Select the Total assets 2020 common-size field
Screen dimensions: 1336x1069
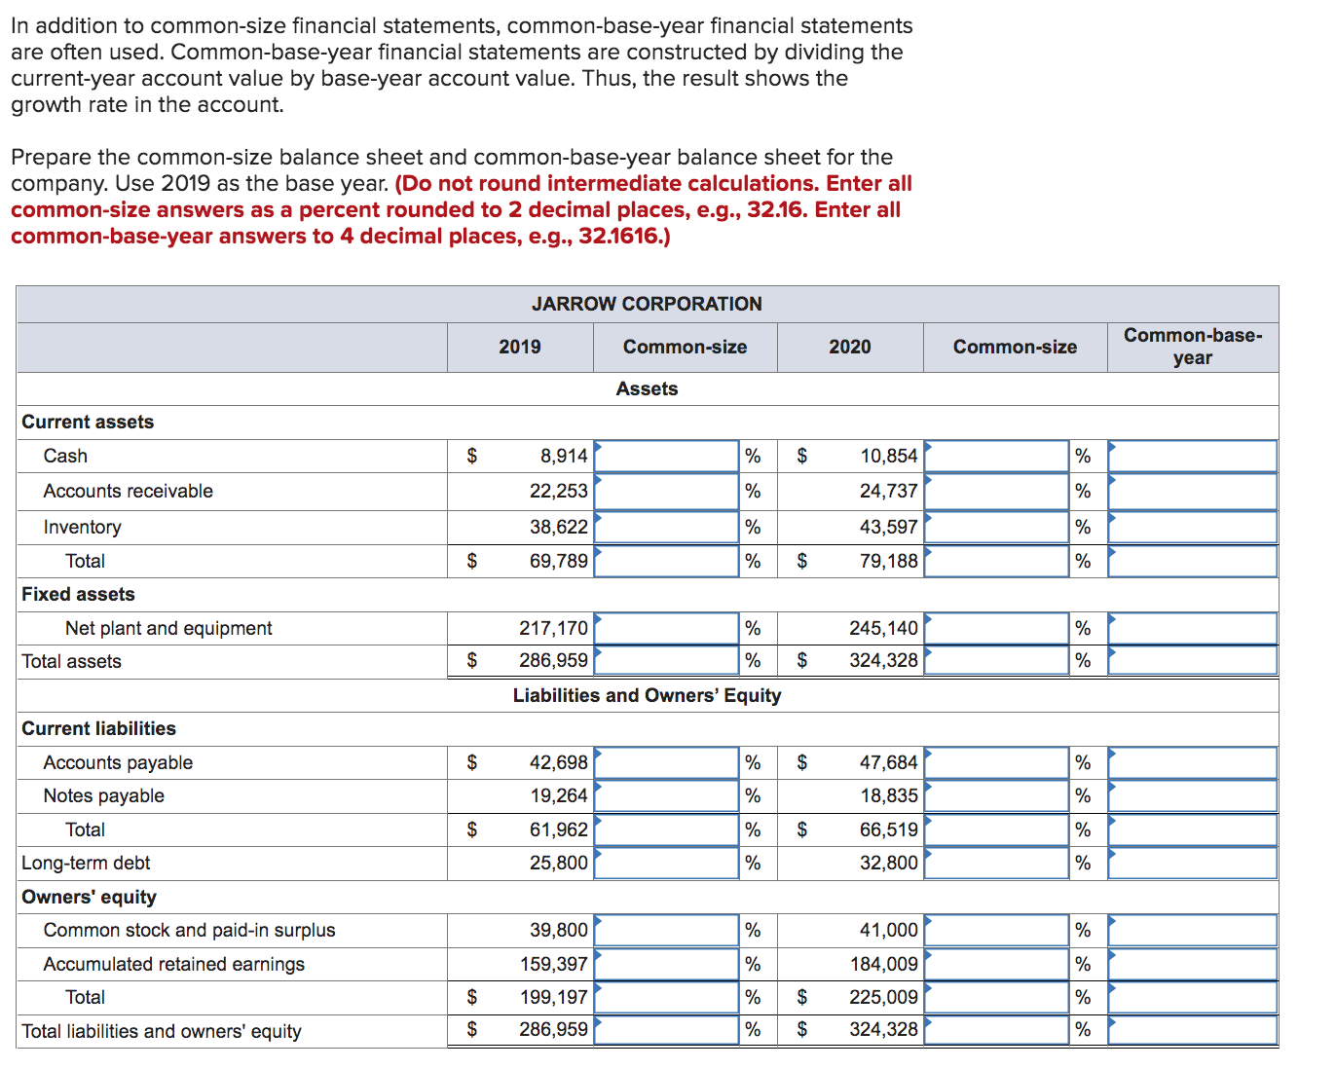tap(995, 660)
